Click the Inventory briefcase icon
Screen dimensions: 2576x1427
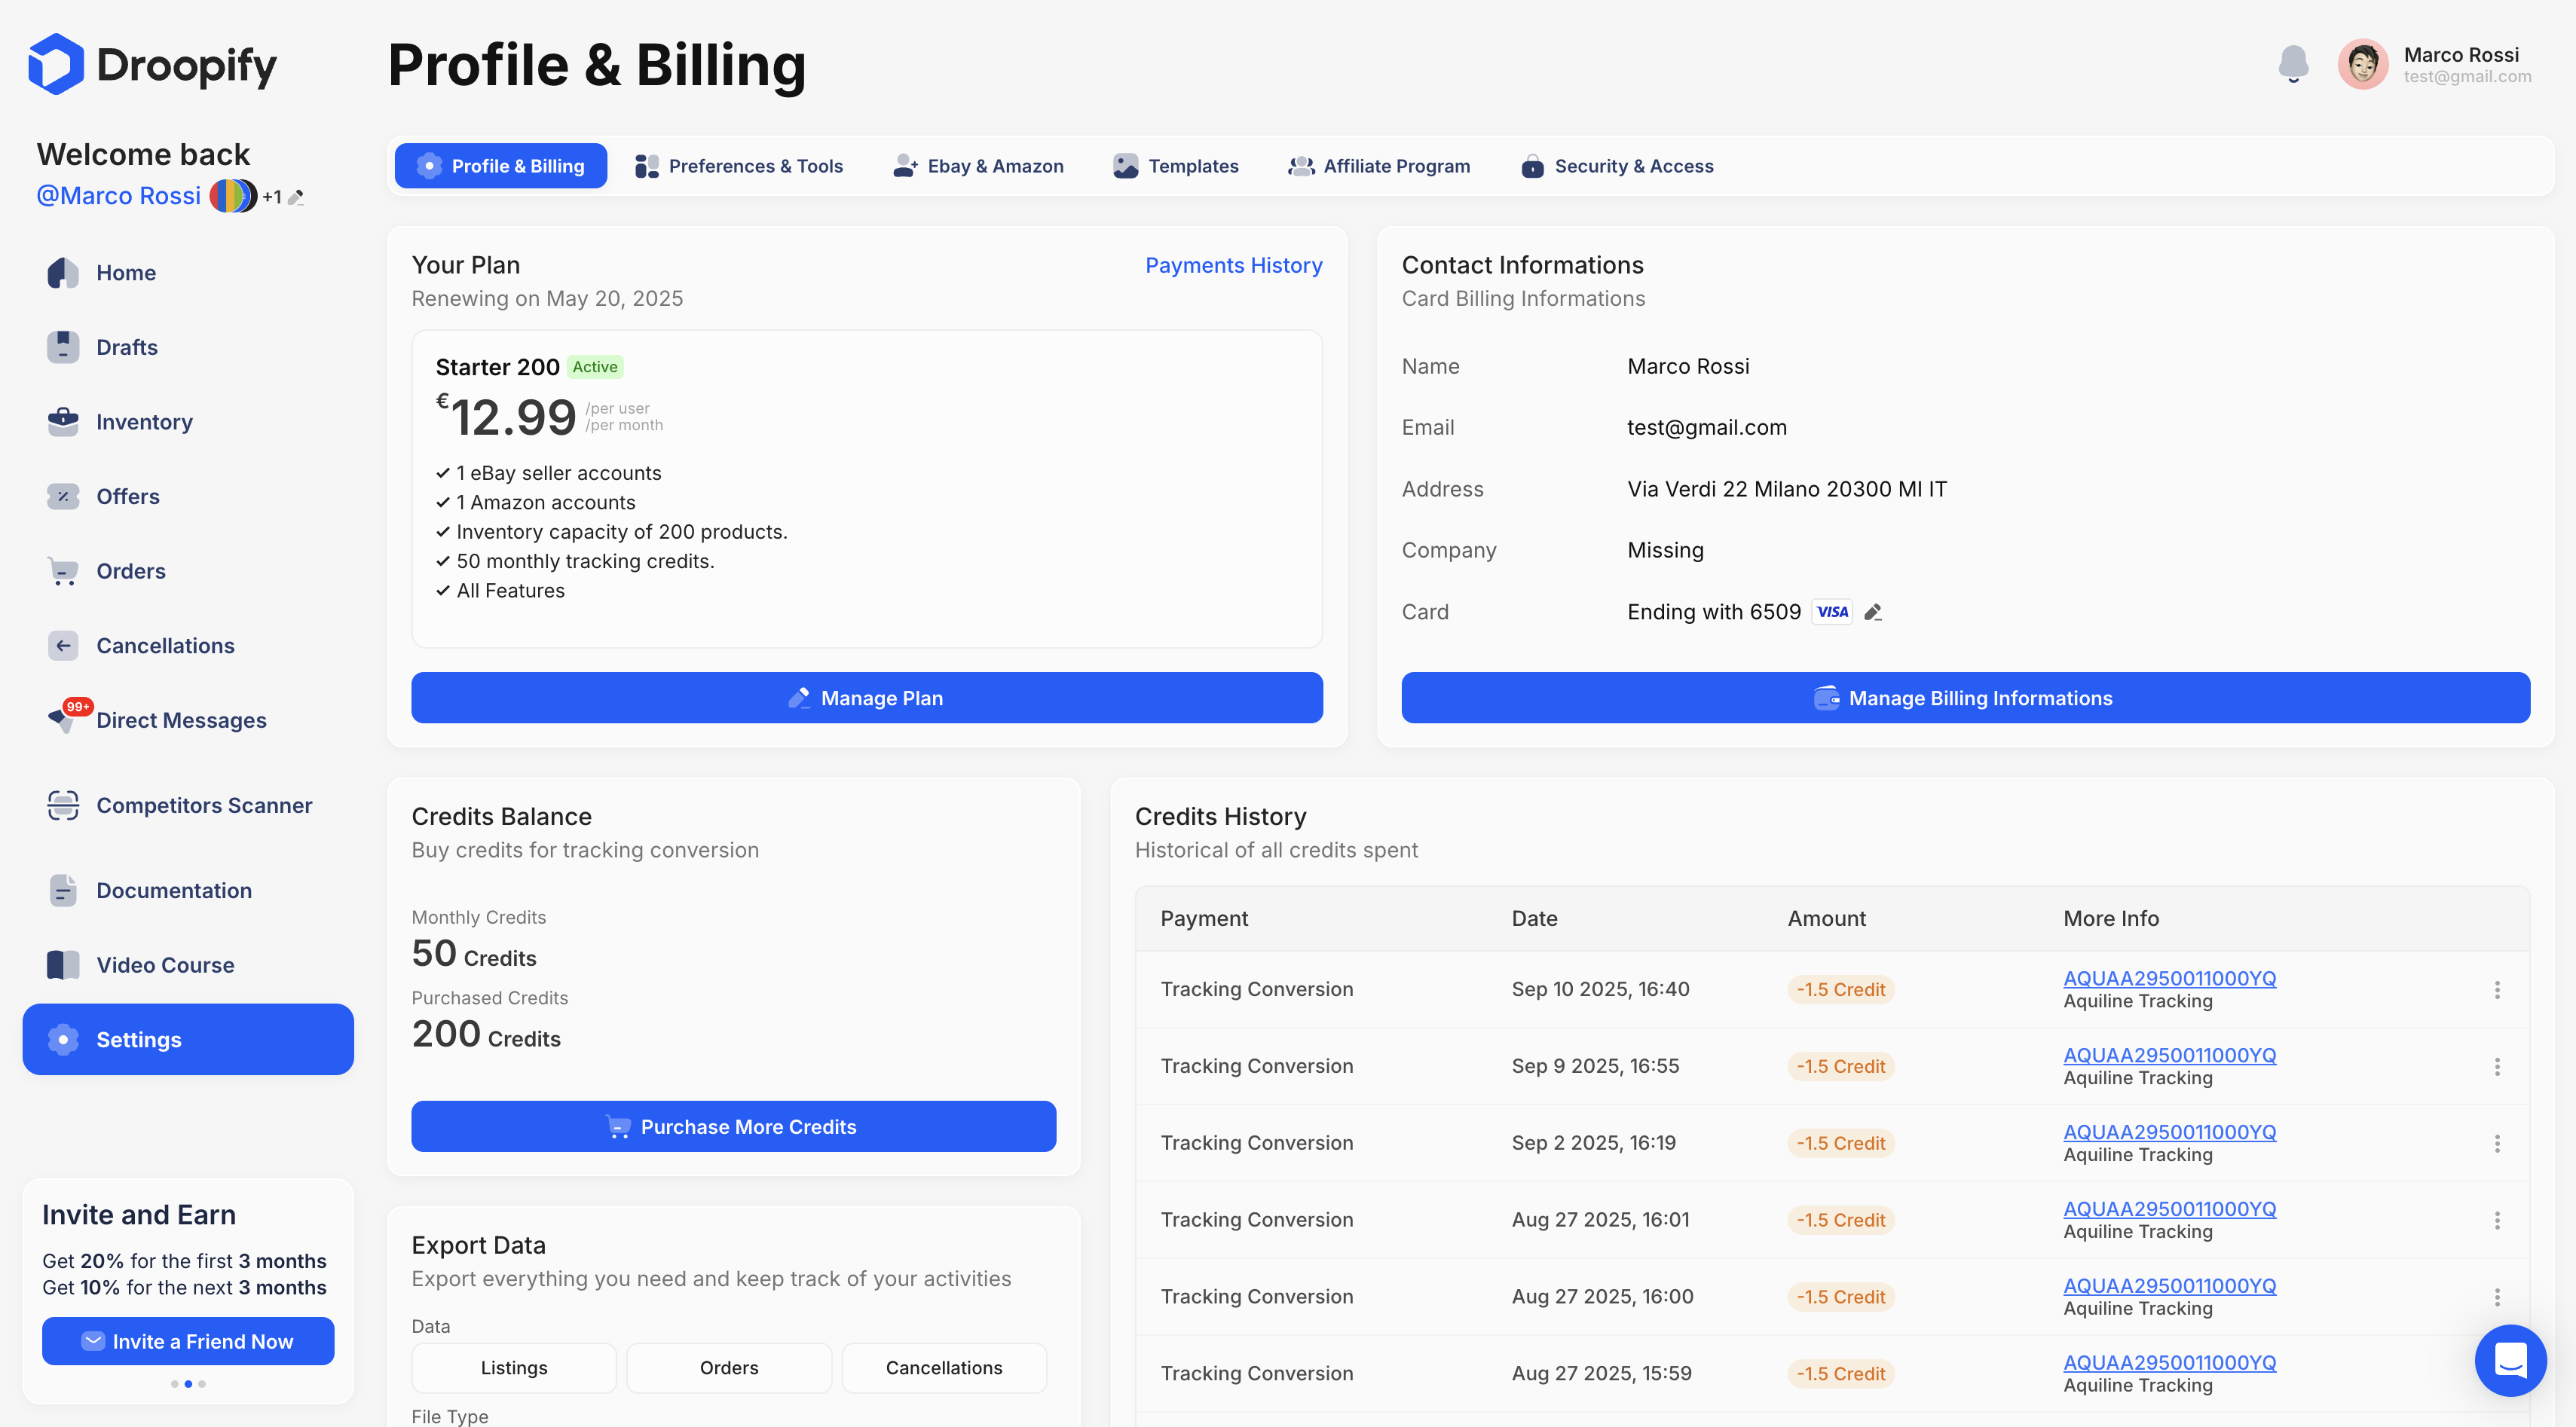point(63,421)
